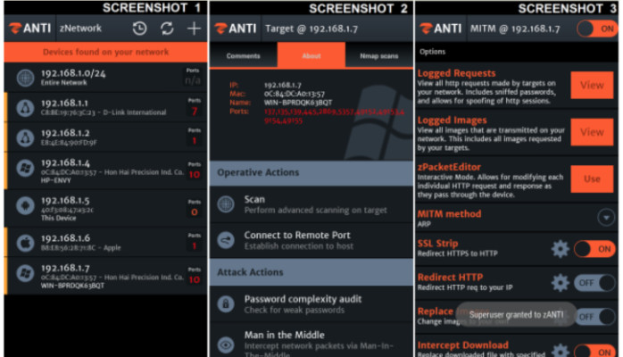Select This Device 192.168.1.5
The height and width of the screenshot is (357, 623).
pos(105,209)
